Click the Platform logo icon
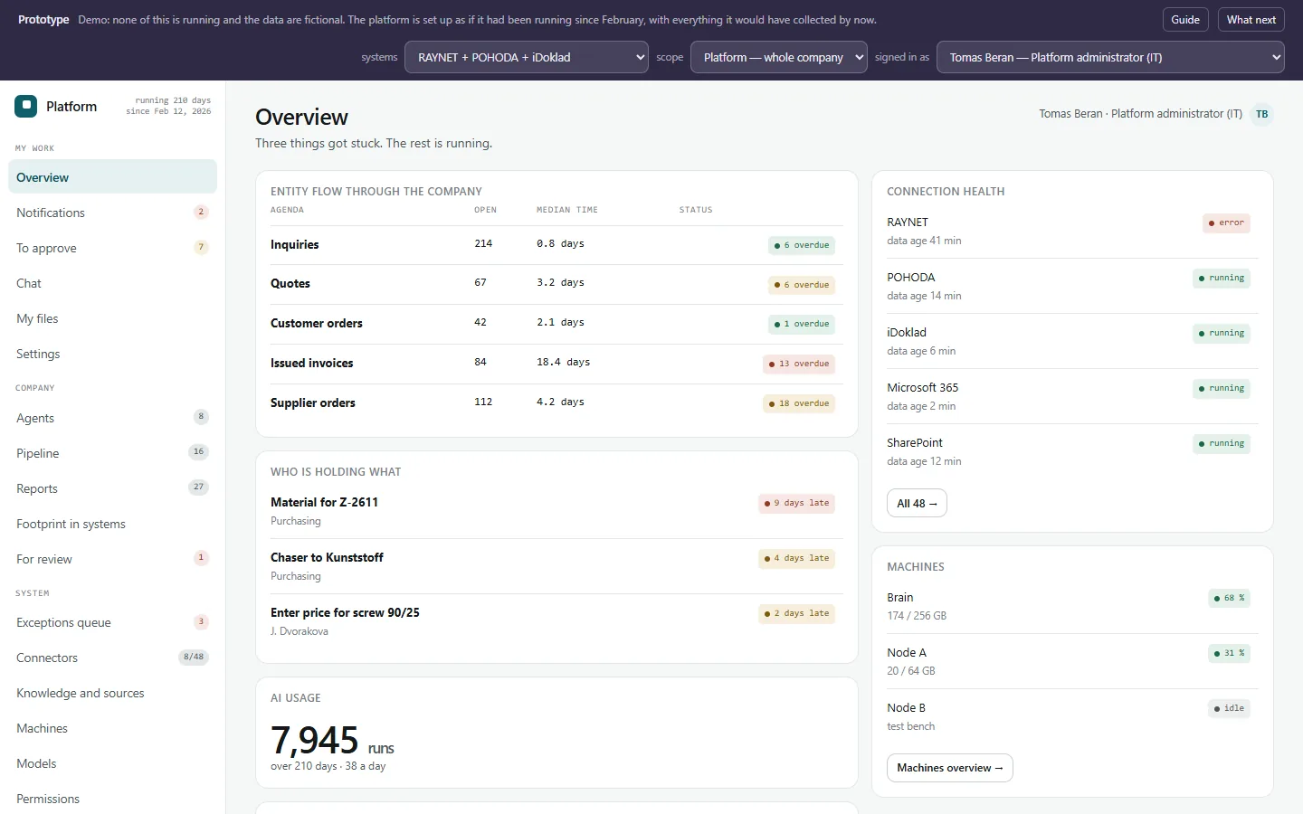The width and height of the screenshot is (1303, 814). coord(25,106)
